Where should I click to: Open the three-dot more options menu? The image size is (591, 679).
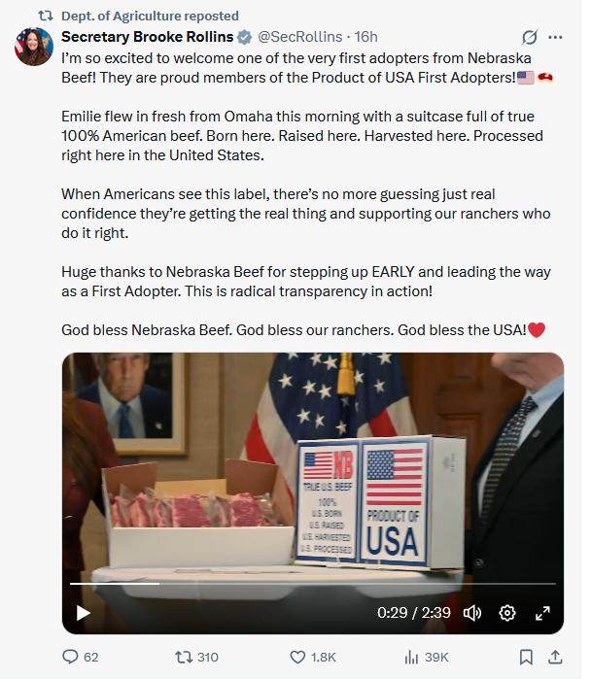tap(555, 37)
